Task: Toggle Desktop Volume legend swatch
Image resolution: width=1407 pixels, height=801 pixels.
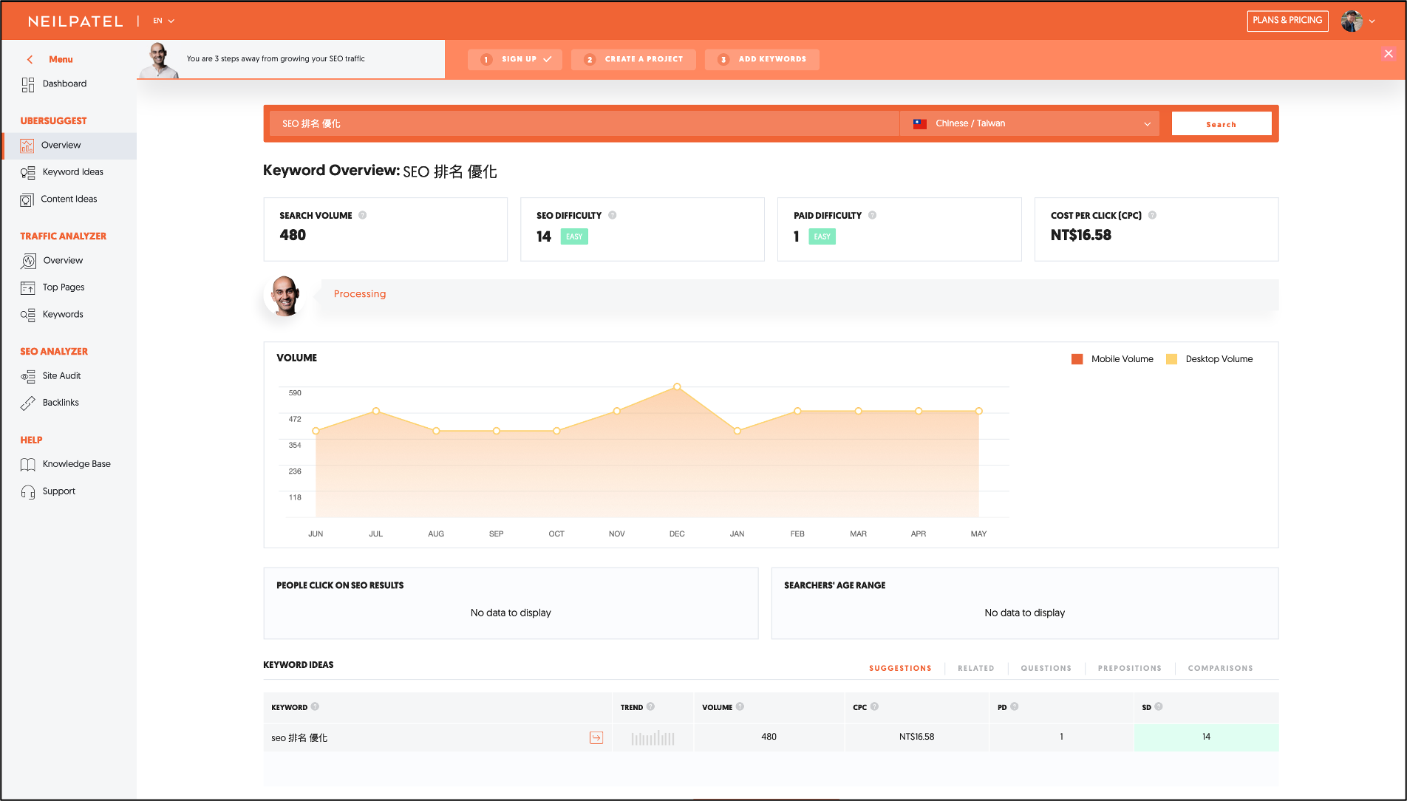Action: [x=1171, y=359]
